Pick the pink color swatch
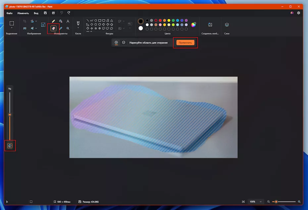 click(x=160, y=25)
